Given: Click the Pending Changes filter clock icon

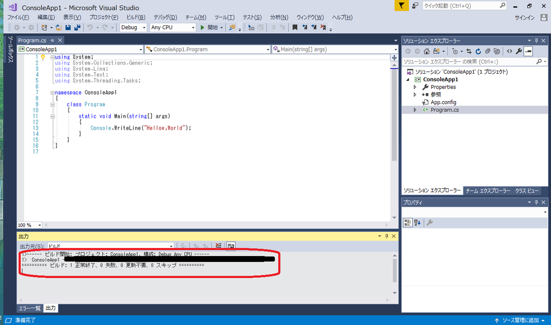Looking at the screenshot, I should [455, 51].
